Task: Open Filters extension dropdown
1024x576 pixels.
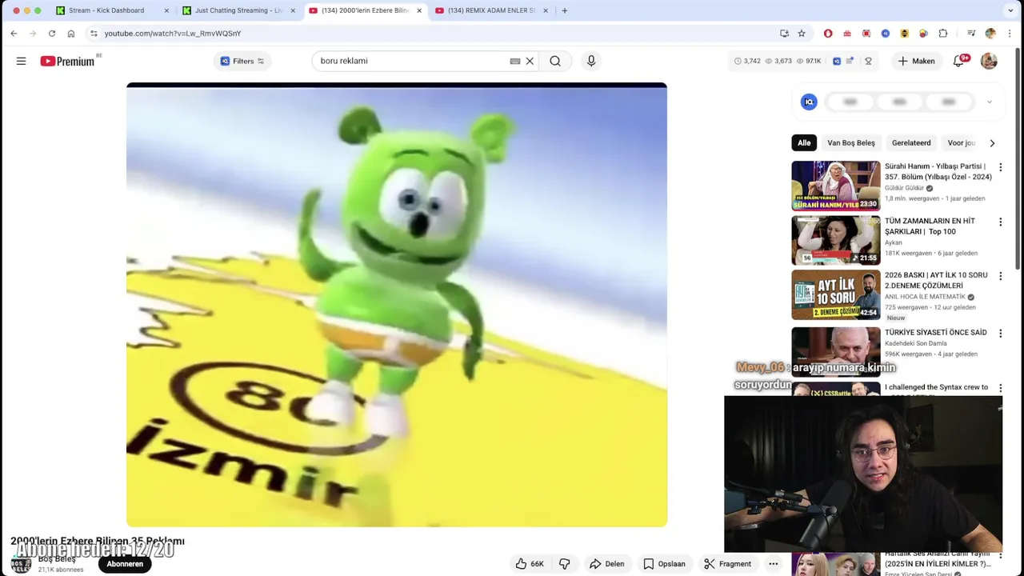Action: [x=242, y=61]
